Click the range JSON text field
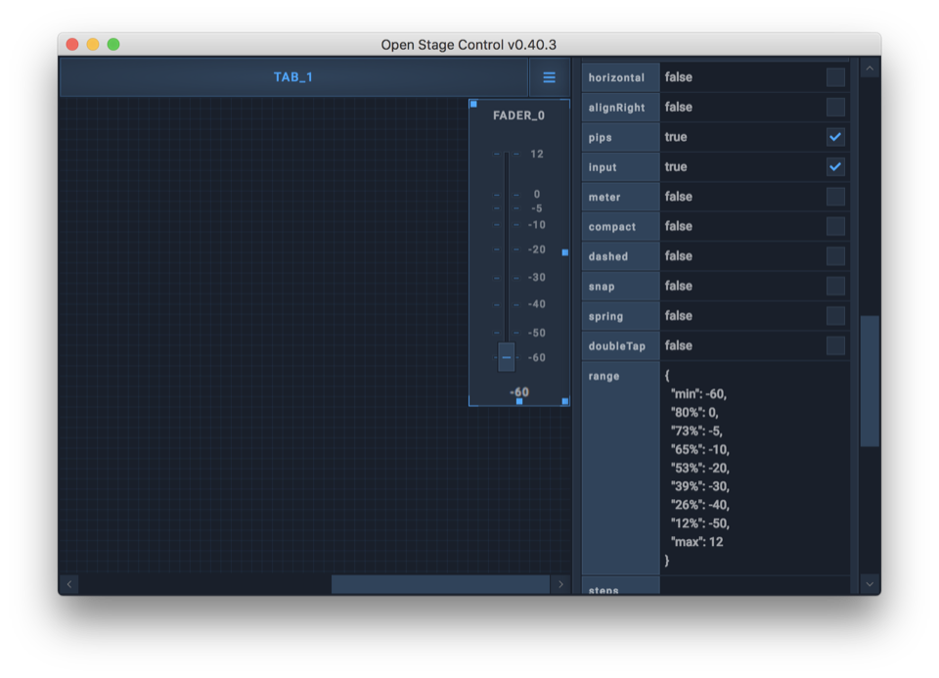Screen dimensions: 939x678 pyautogui.click(x=753, y=468)
